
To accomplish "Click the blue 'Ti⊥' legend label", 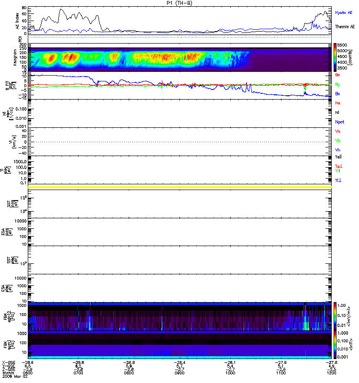I will pos(338,180).
